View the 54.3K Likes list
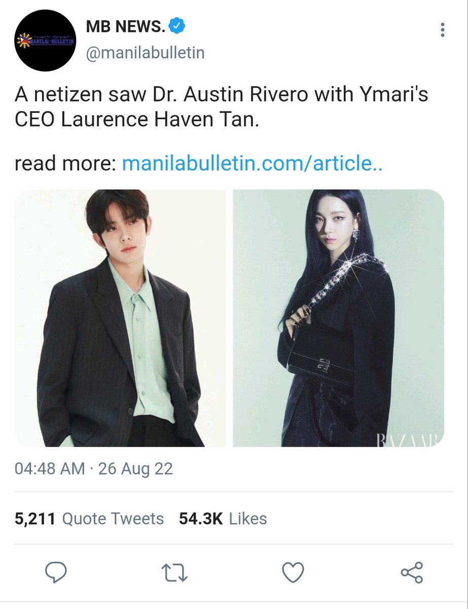 pos(223,519)
